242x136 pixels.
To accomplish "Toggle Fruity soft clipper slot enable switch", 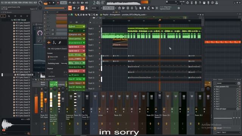I will pyautogui.click(x=237, y=109).
